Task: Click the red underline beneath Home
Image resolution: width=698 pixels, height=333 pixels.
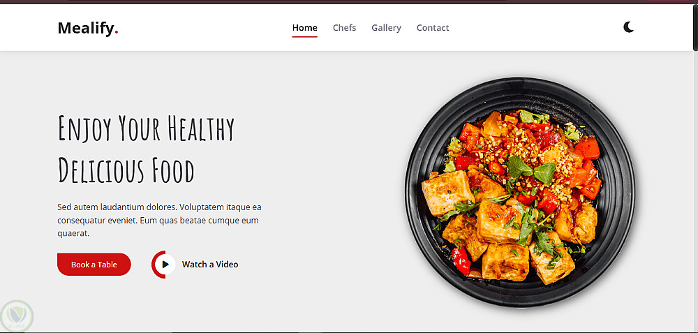Action: click(304, 36)
